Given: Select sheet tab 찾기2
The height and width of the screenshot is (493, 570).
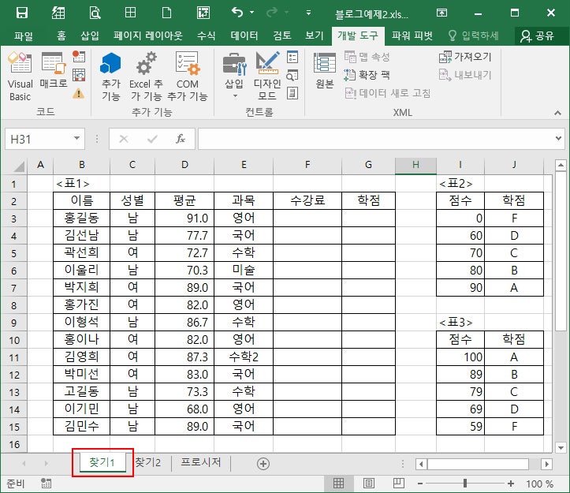Looking at the screenshot, I should (148, 462).
